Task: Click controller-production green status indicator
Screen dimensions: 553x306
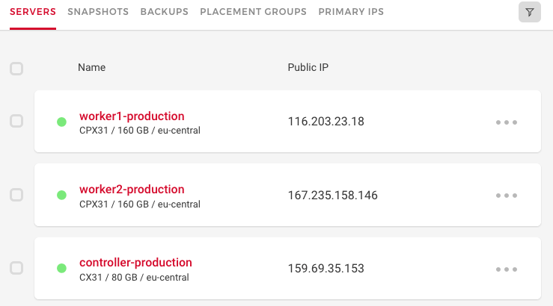Action: 61,268
